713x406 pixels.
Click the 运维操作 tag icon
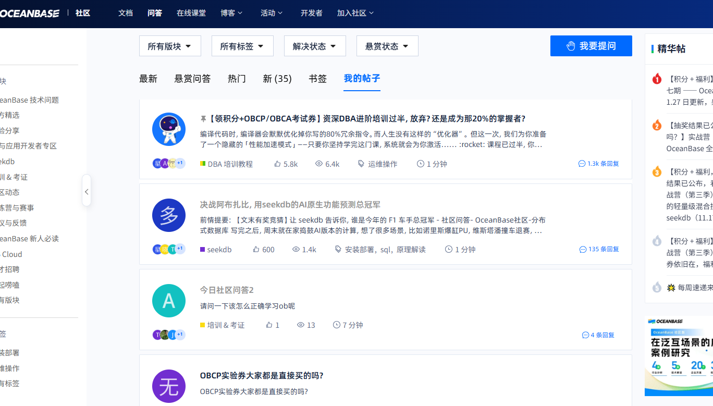[x=361, y=164]
